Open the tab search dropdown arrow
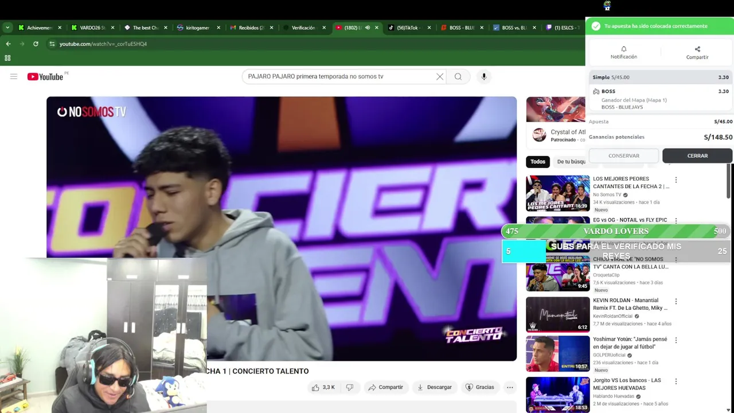Image resolution: width=734 pixels, height=413 pixels. click(x=7, y=28)
